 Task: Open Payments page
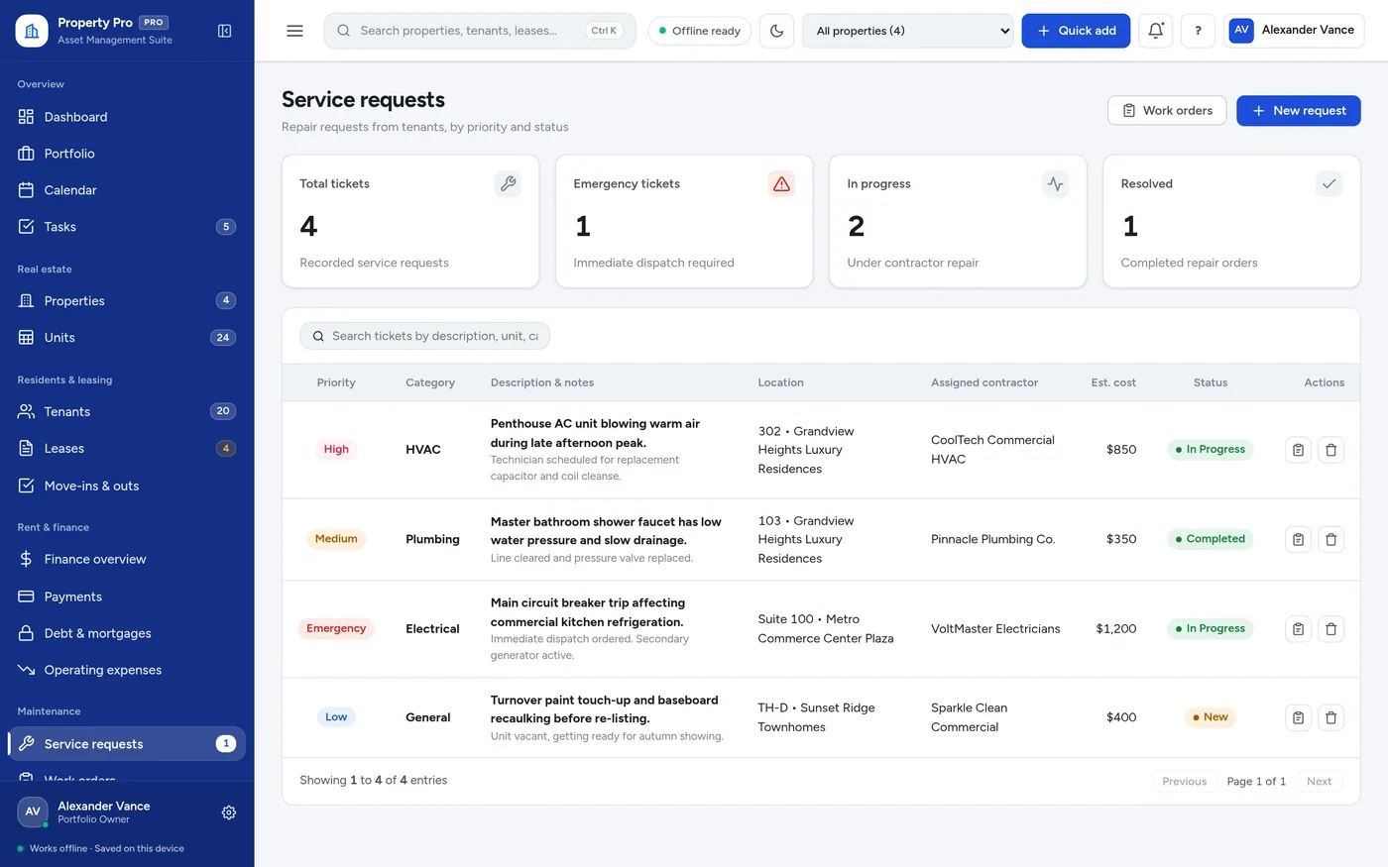click(x=127, y=596)
